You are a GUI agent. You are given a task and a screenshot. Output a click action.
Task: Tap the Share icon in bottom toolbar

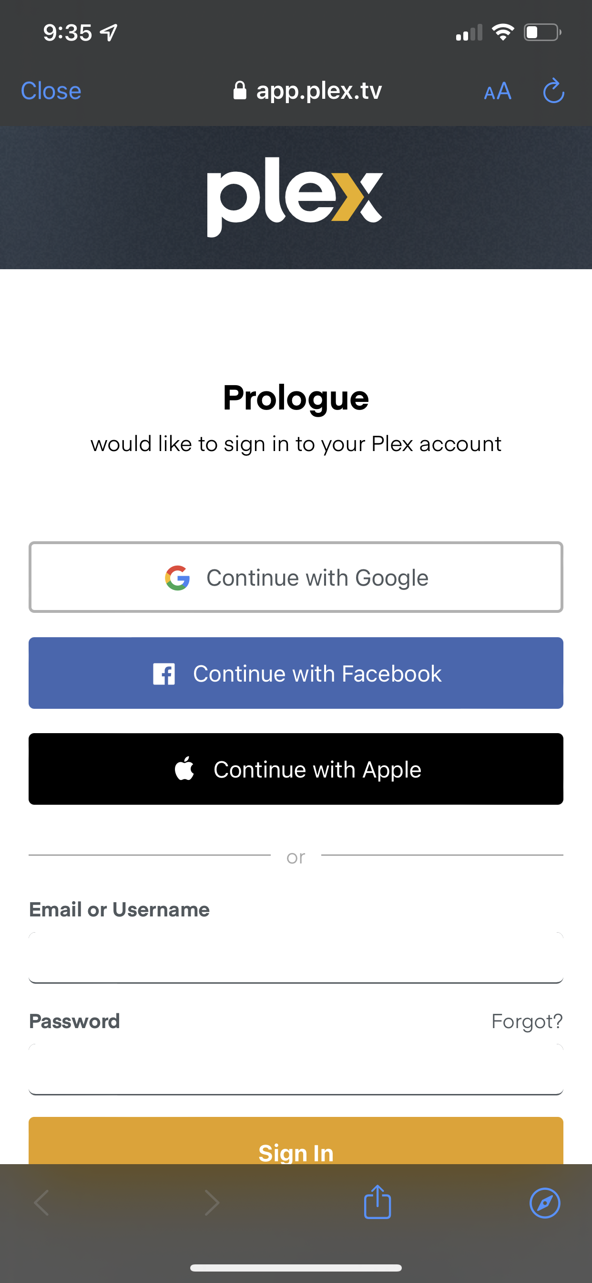pos(377,1202)
